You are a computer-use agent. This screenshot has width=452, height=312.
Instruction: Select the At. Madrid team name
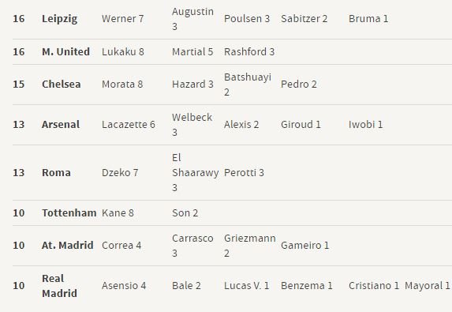point(68,245)
